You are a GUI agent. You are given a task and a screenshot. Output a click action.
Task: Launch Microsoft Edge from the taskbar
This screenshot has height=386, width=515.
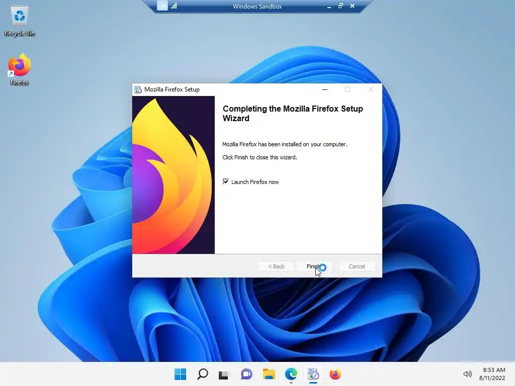pyautogui.click(x=291, y=374)
